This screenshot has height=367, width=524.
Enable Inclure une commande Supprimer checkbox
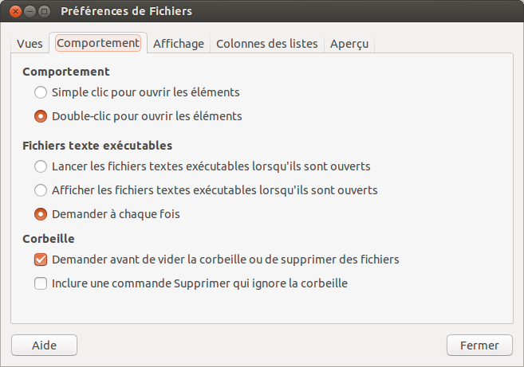(41, 283)
